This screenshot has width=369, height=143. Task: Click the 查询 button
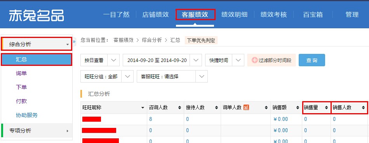pyautogui.click(x=312, y=60)
